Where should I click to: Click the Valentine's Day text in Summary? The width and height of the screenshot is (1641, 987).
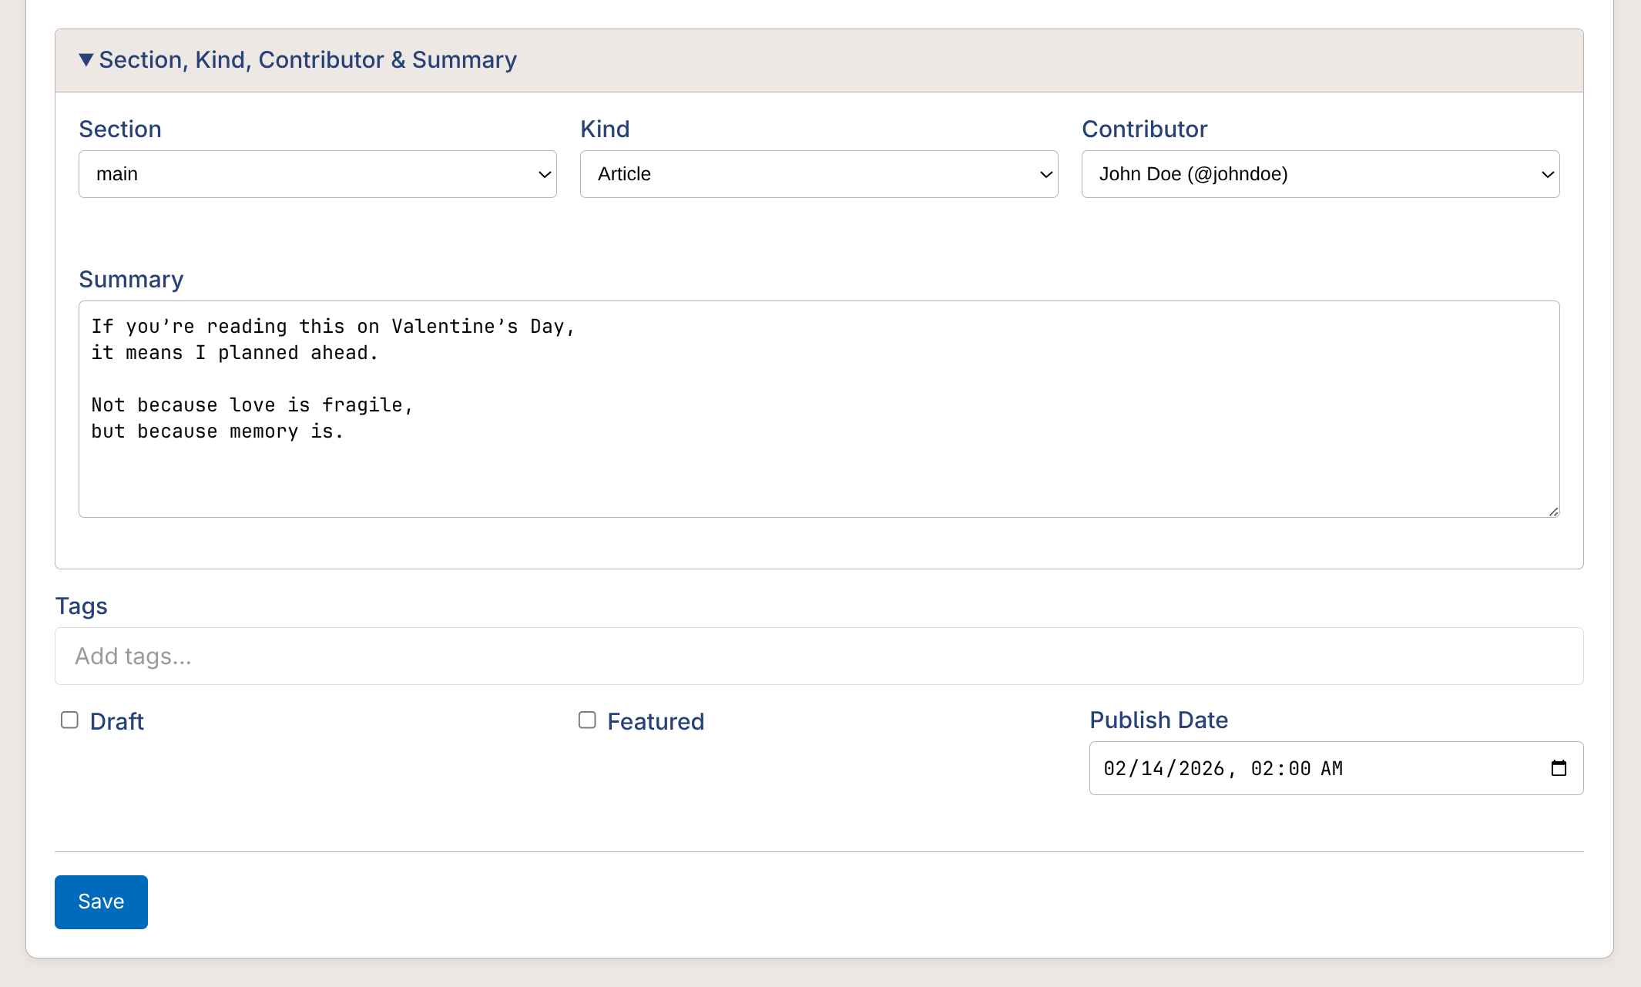click(482, 326)
